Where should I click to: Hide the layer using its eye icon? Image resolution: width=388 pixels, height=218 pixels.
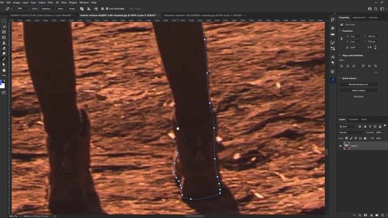(x=340, y=146)
